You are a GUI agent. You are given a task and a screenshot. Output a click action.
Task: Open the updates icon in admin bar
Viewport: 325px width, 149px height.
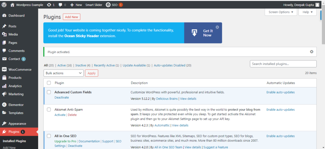[x=49, y=5]
